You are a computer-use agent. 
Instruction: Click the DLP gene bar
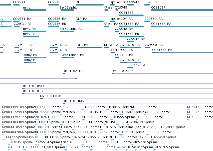90,5
